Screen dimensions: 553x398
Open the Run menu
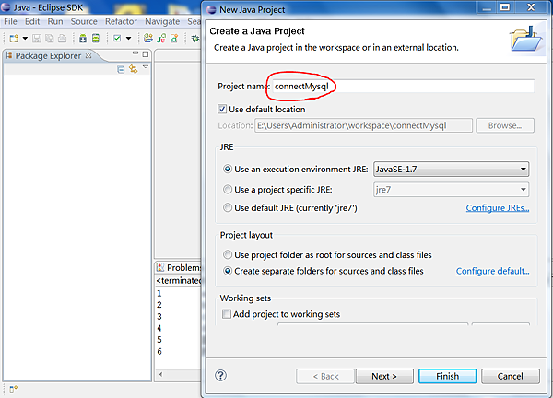(x=55, y=21)
